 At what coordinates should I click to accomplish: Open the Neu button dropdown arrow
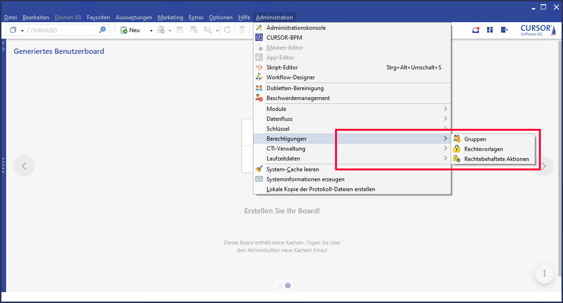click(151, 31)
